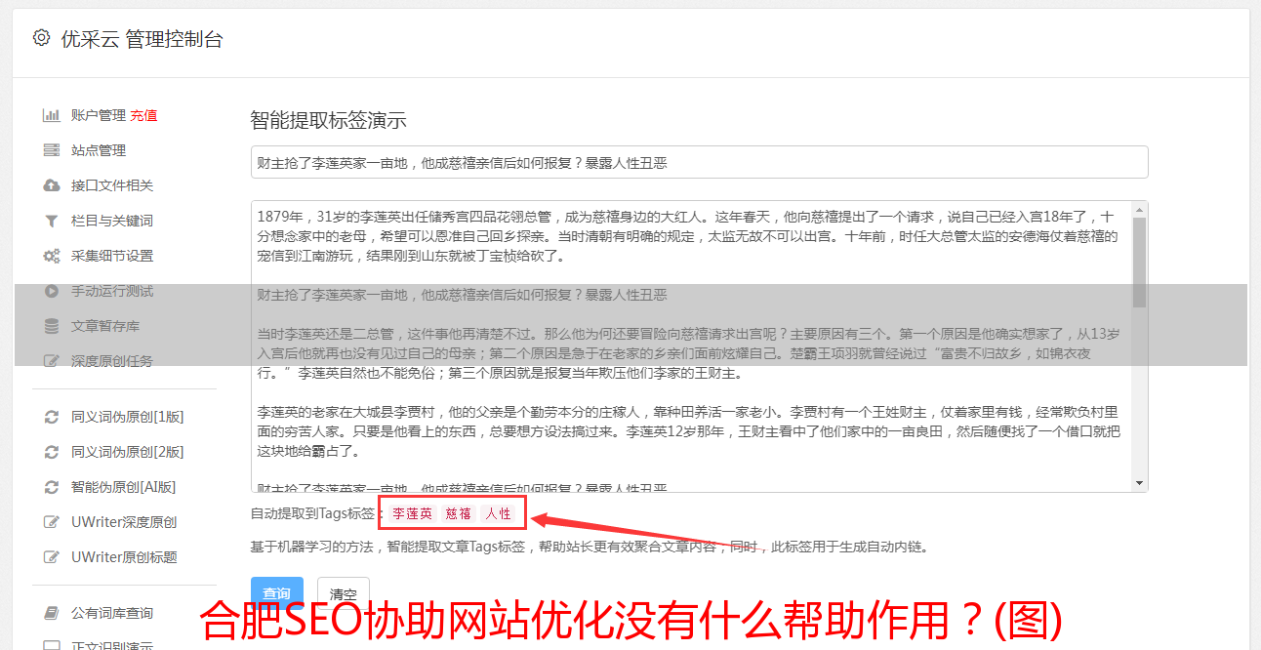Click the gear icon beside 优采云 管理控制台
The height and width of the screenshot is (650, 1261).
(x=41, y=38)
